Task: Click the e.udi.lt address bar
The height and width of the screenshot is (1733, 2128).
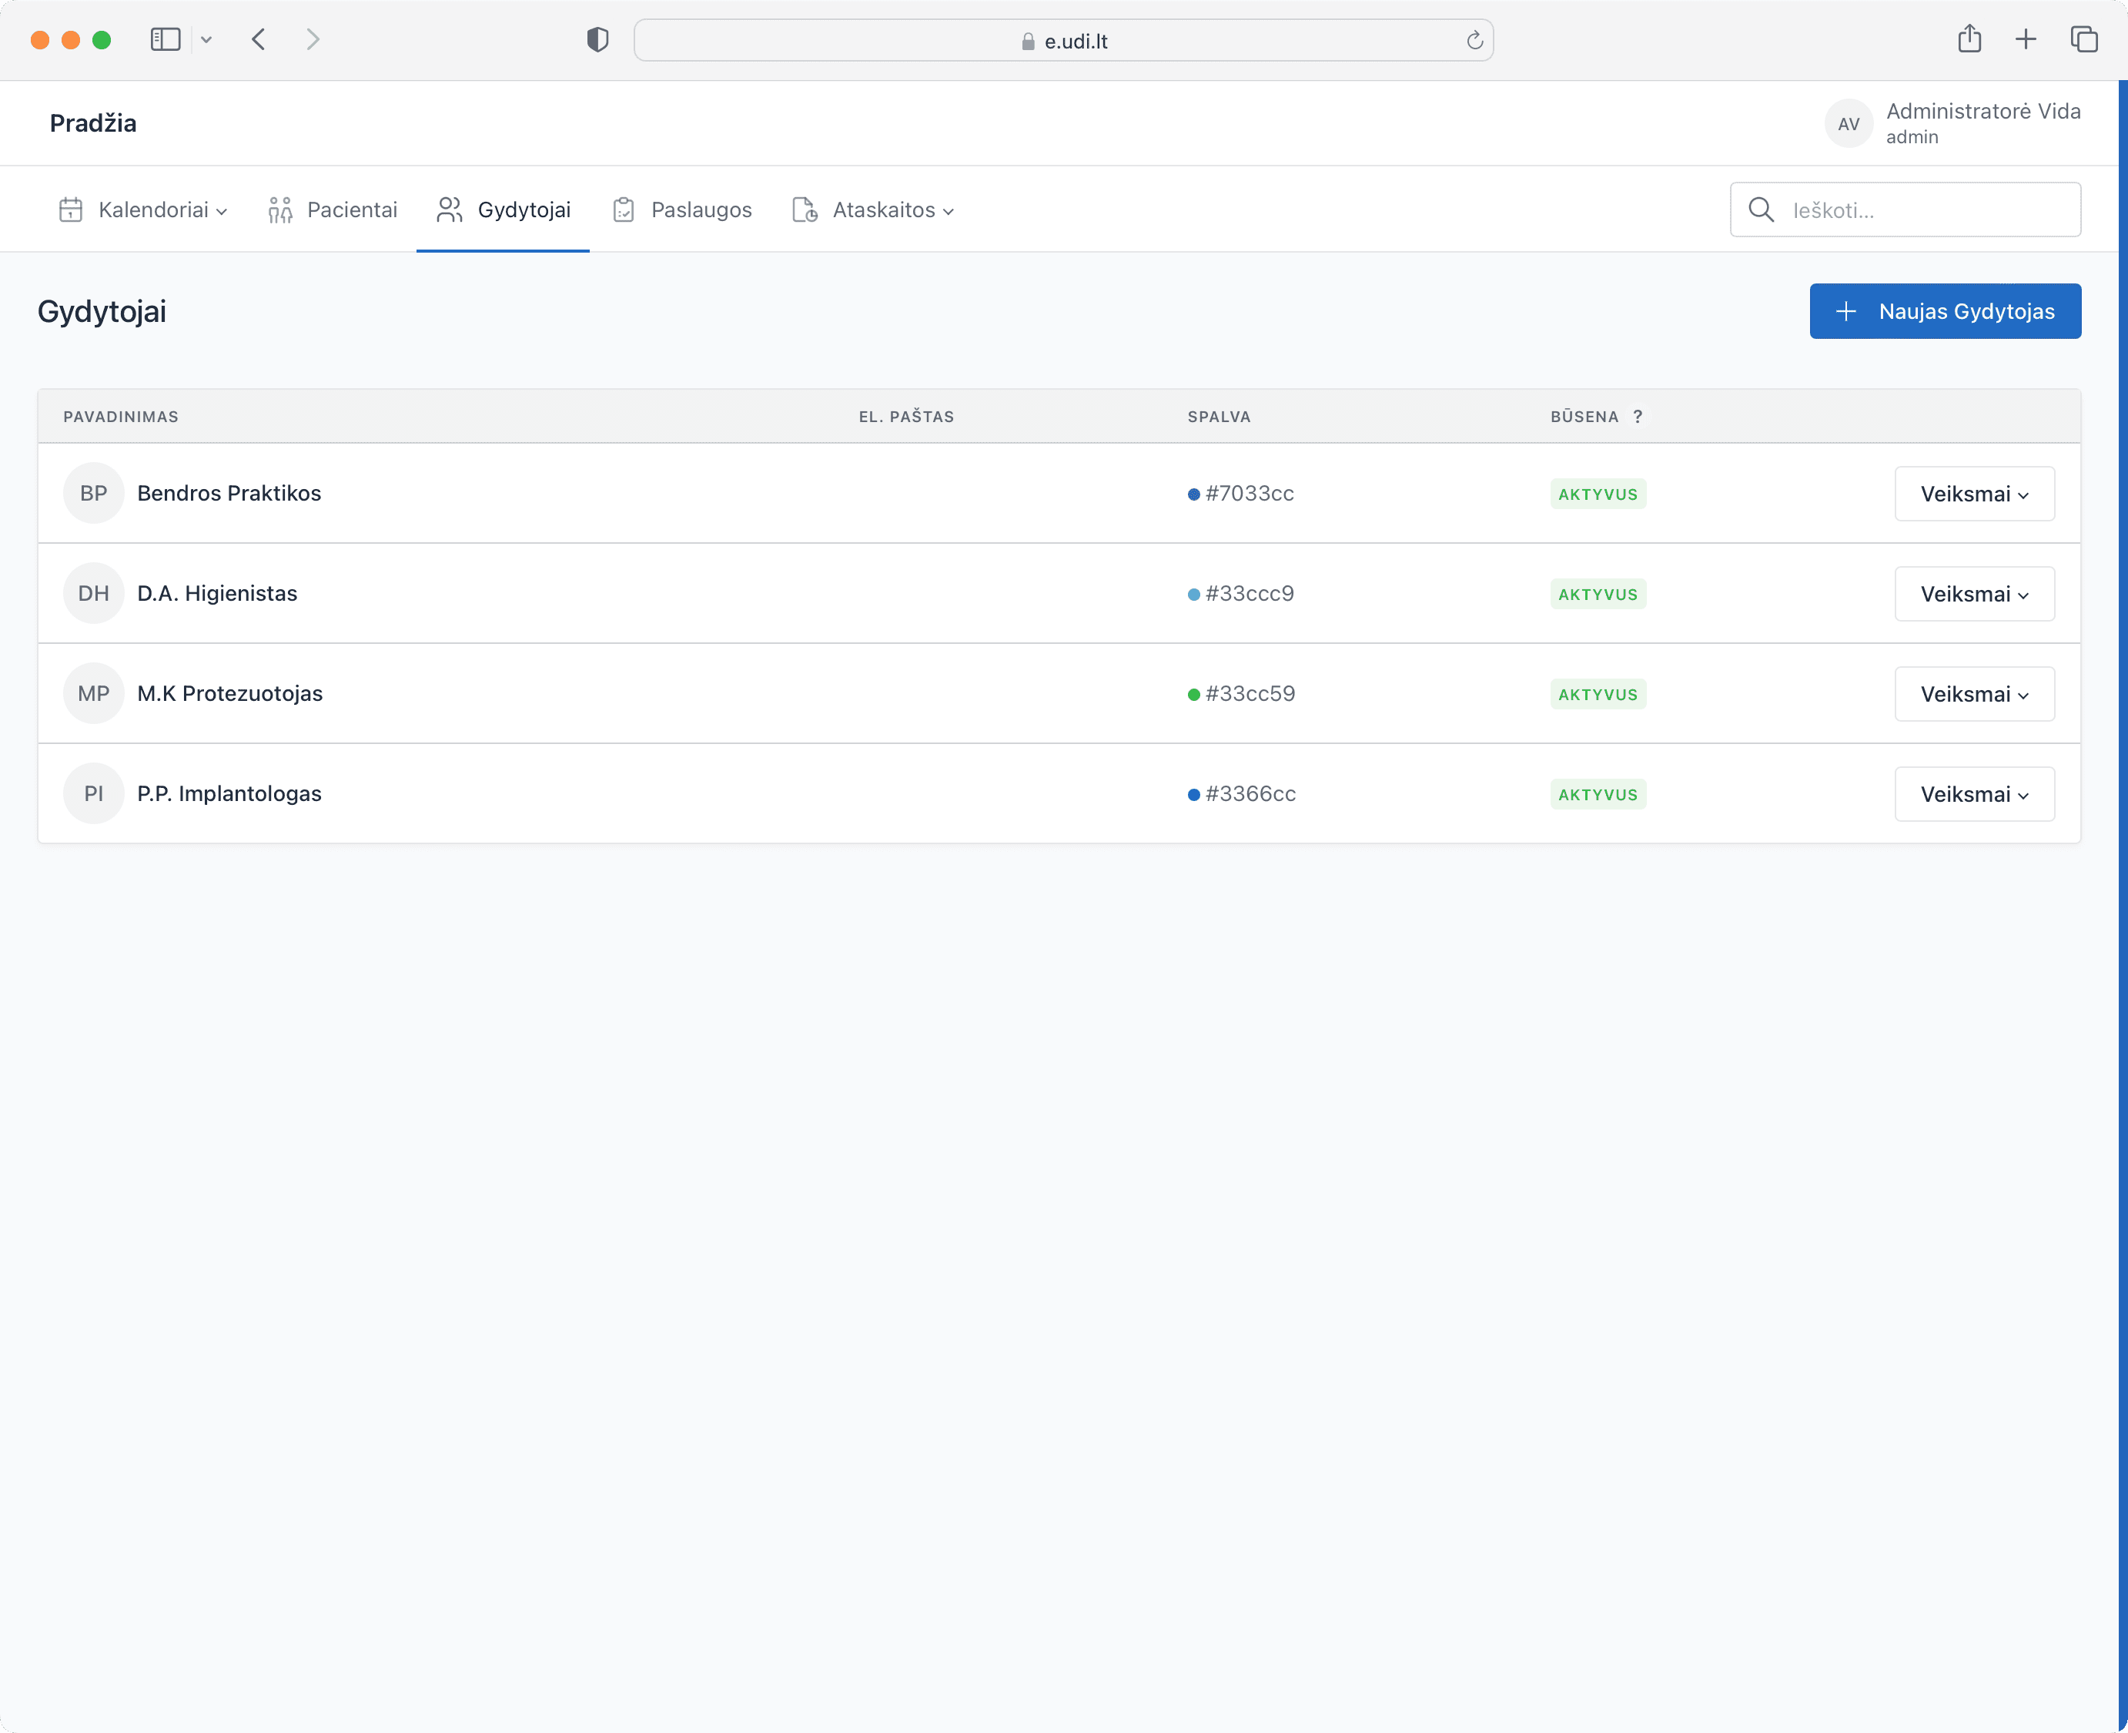Action: (1063, 41)
